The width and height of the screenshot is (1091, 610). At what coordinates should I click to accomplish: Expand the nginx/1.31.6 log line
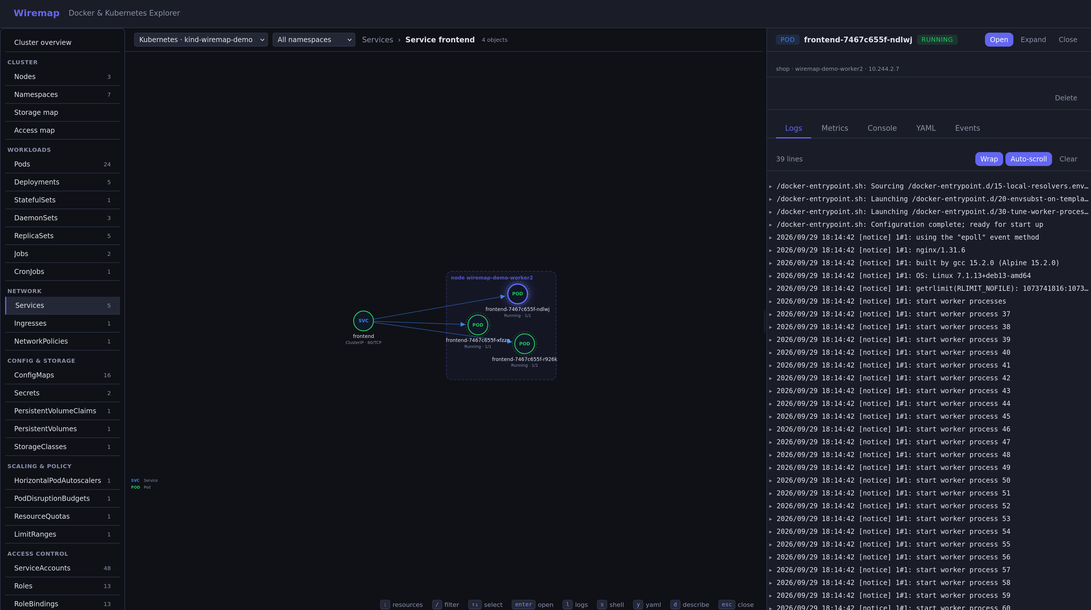point(771,250)
